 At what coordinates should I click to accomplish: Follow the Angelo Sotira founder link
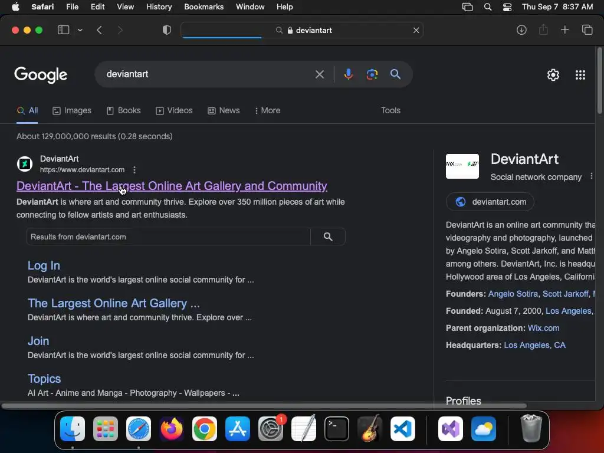(x=513, y=294)
